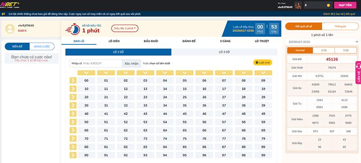Click the Giải ĐB result 45126

point(332,59)
